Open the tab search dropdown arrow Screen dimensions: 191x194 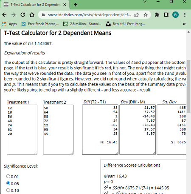click(x=145, y=2)
